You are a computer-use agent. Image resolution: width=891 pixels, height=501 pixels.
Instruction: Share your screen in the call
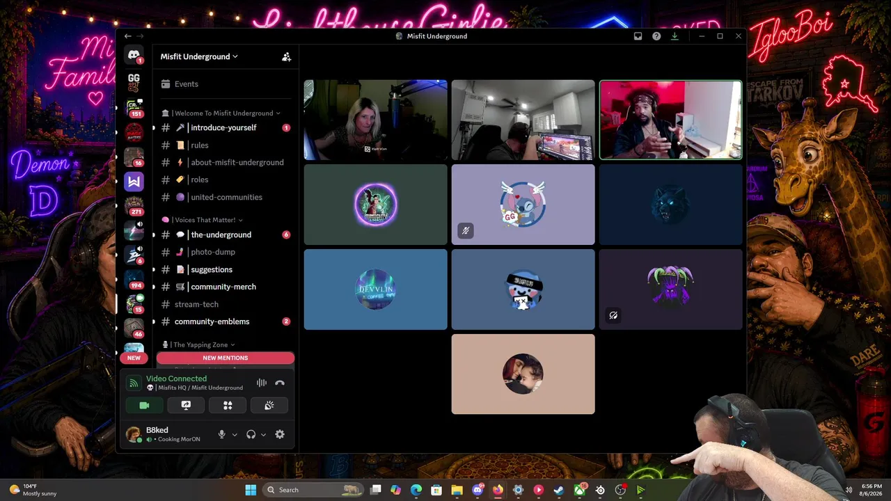coord(186,405)
